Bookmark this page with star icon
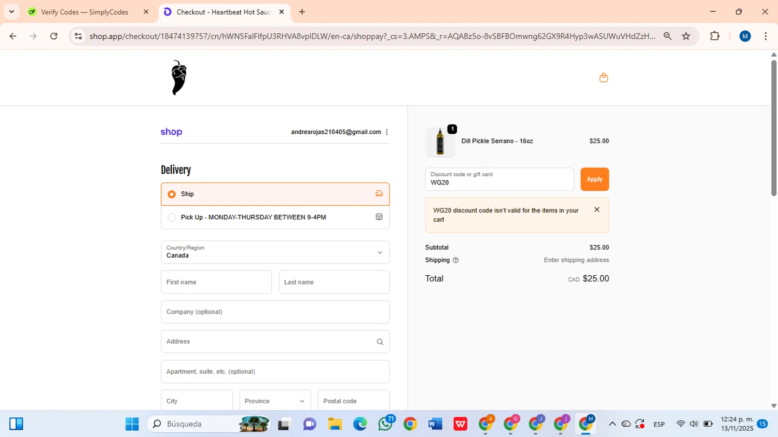Screen dimensions: 778x437 (x=686, y=36)
